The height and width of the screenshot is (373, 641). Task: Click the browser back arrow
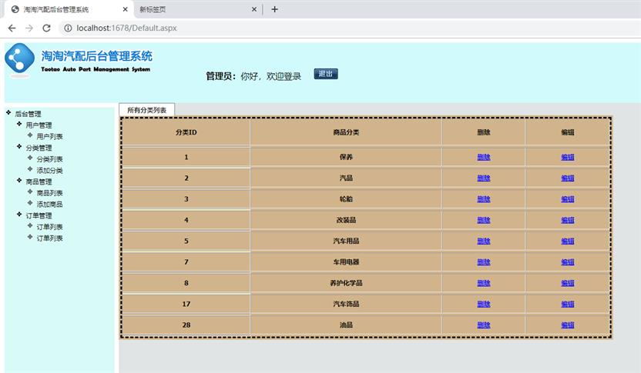pos(12,28)
